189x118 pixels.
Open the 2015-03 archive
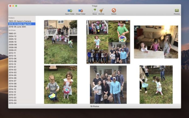(22, 100)
